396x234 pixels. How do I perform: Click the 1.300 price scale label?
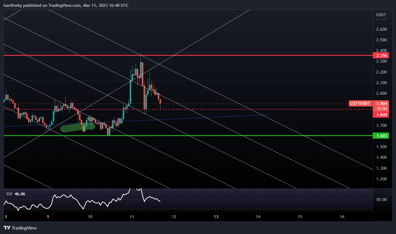click(x=382, y=168)
